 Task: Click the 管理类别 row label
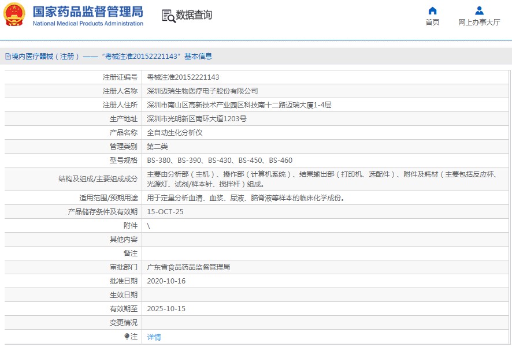click(x=124, y=147)
